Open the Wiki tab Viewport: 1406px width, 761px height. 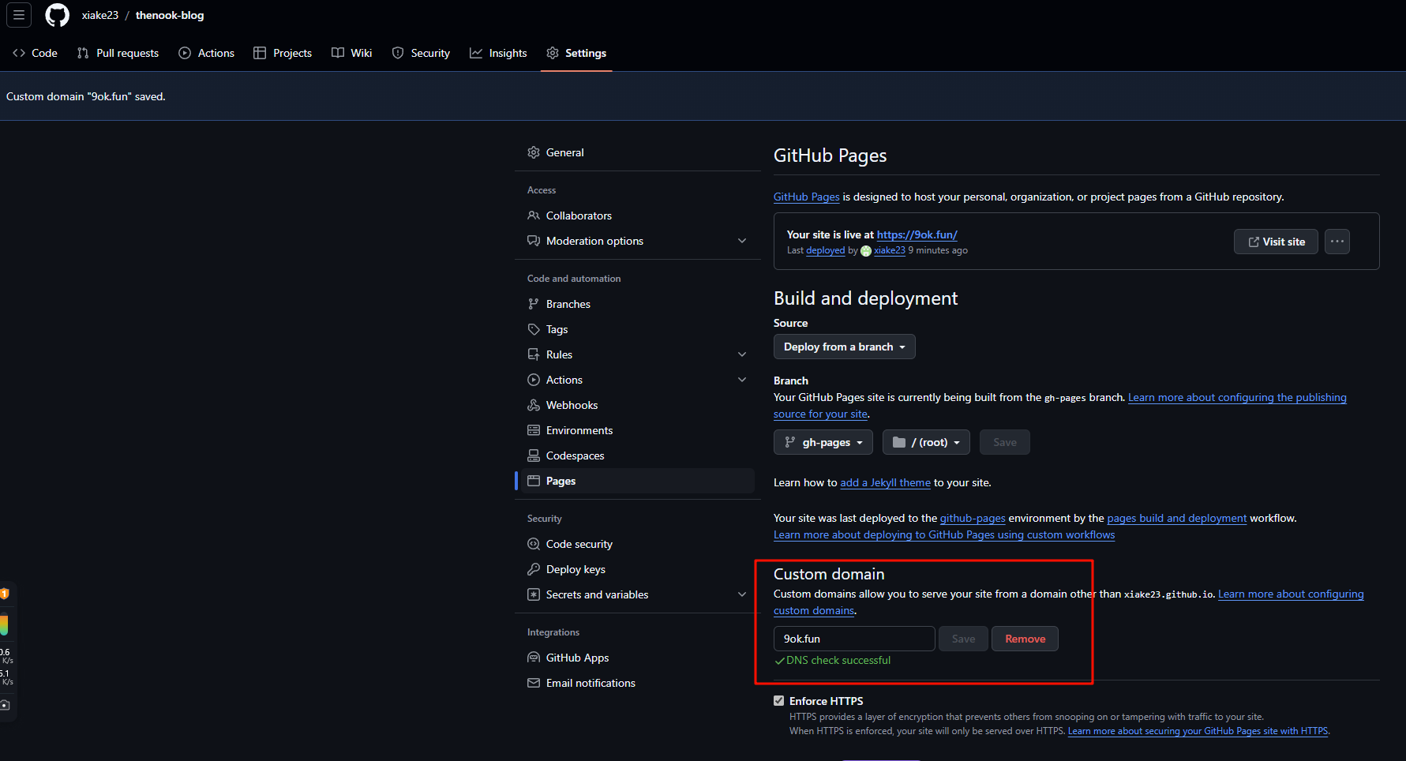coord(352,53)
